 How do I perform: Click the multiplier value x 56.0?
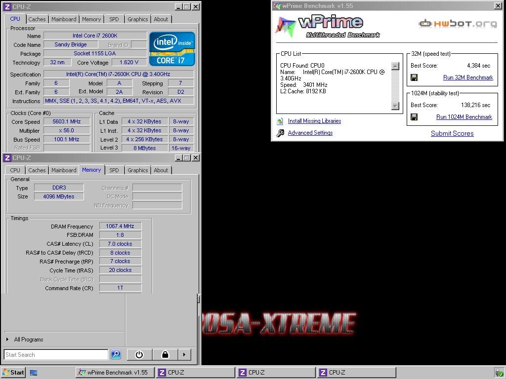pos(67,130)
